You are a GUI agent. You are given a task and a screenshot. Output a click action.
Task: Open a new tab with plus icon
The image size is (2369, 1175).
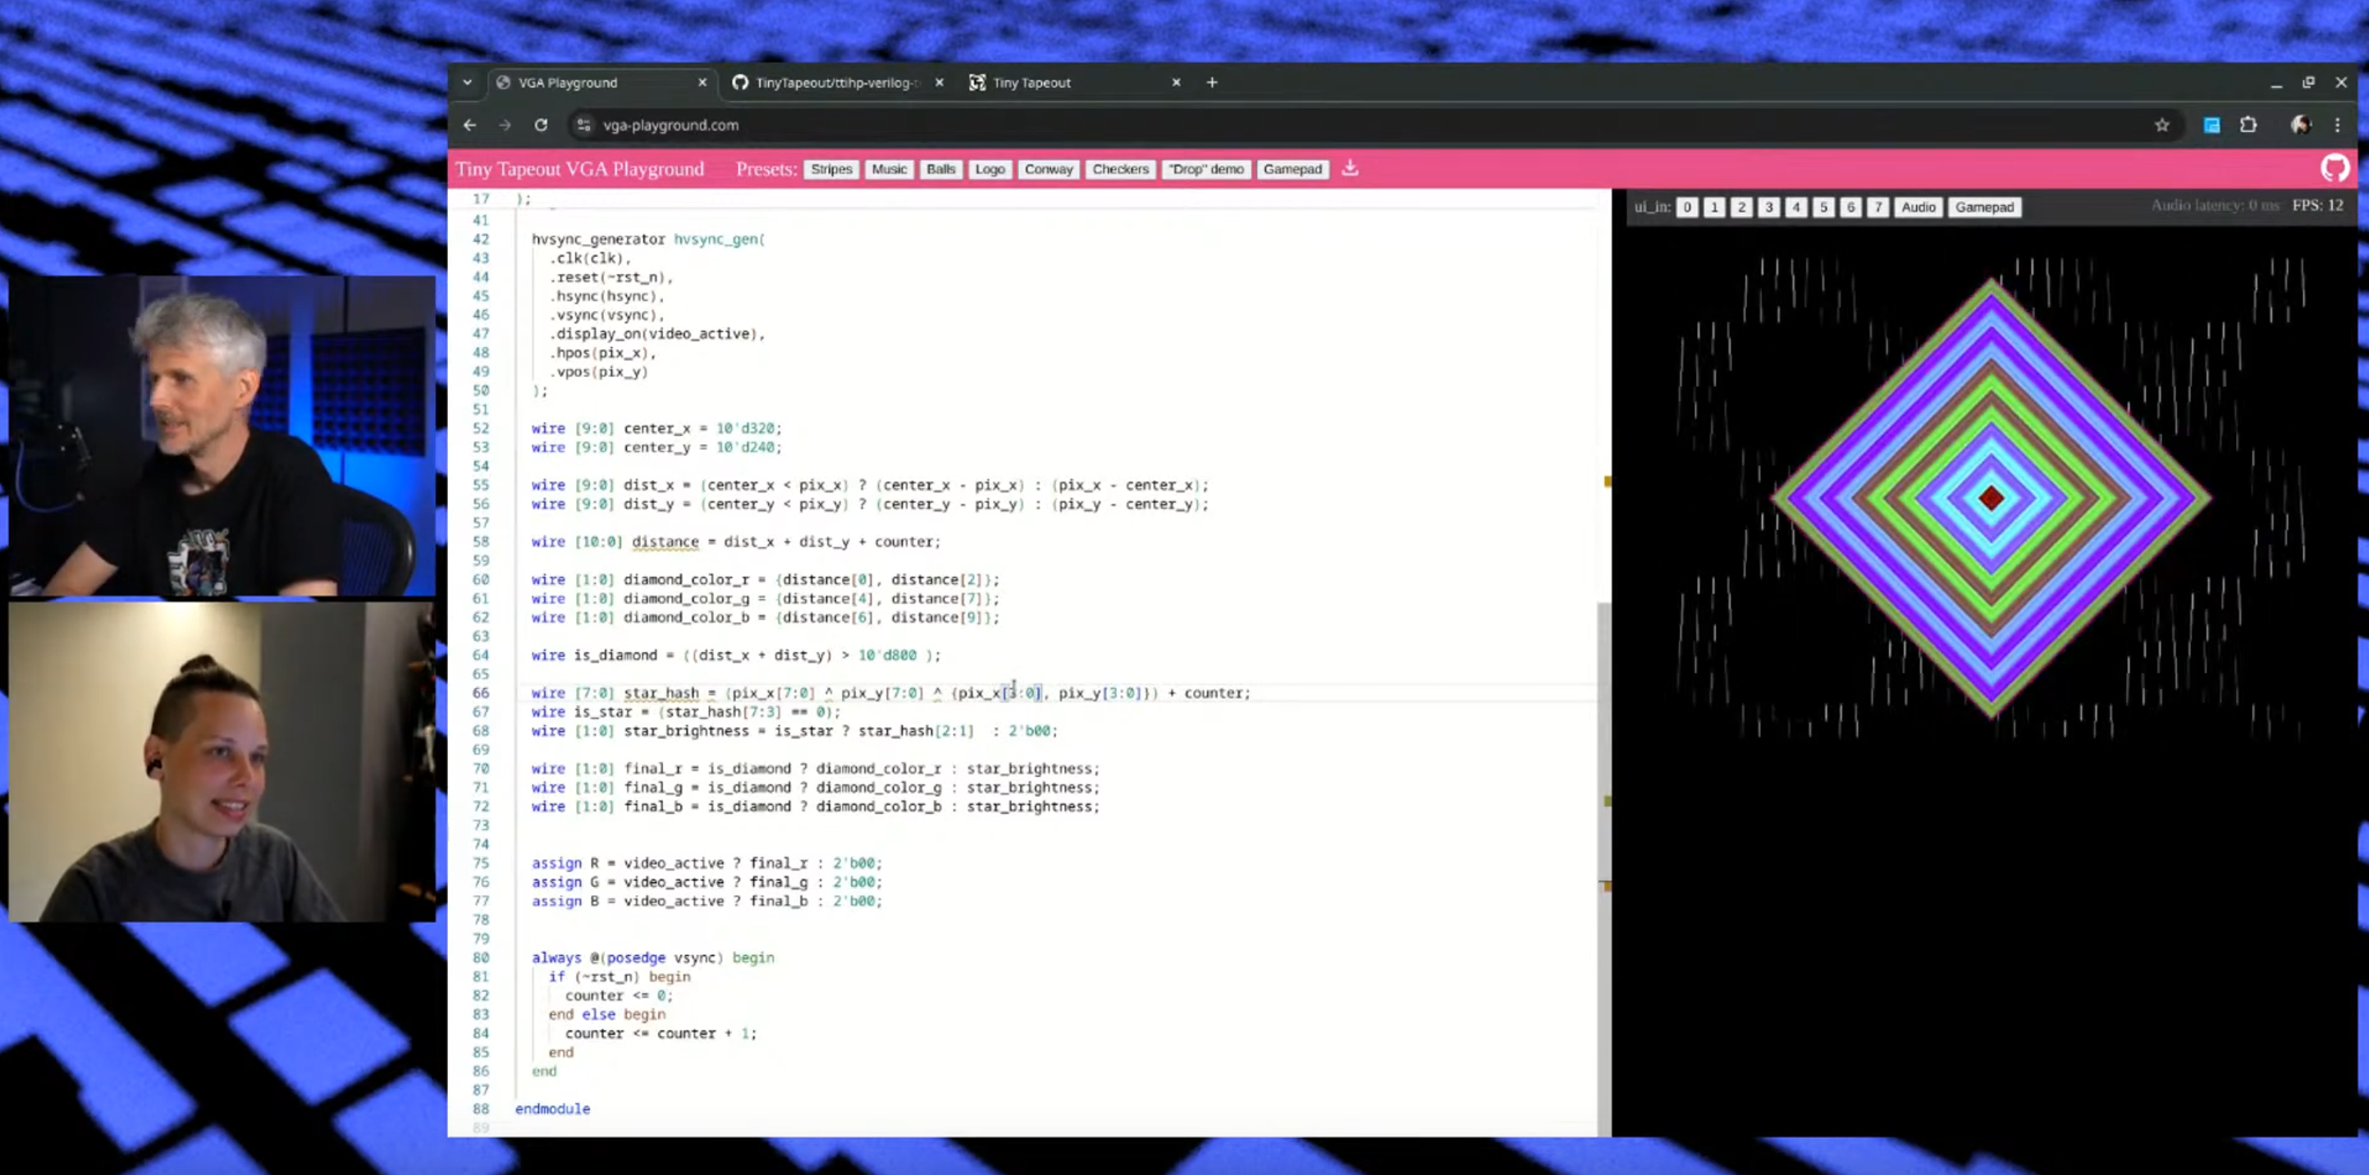click(1212, 83)
